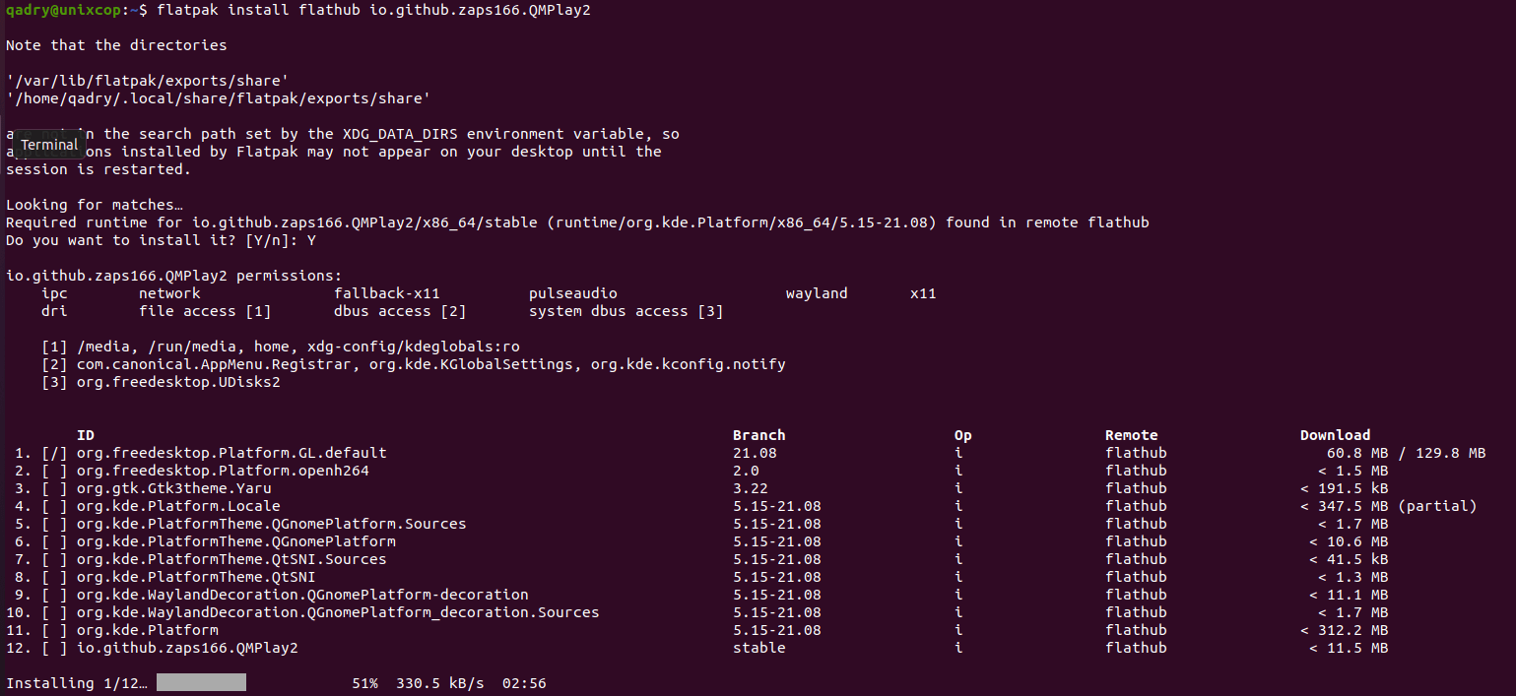Click the 'xdg-config/kdeglobals:ro' footnote text
Image resolution: width=1516 pixels, height=696 pixels.
click(x=414, y=347)
